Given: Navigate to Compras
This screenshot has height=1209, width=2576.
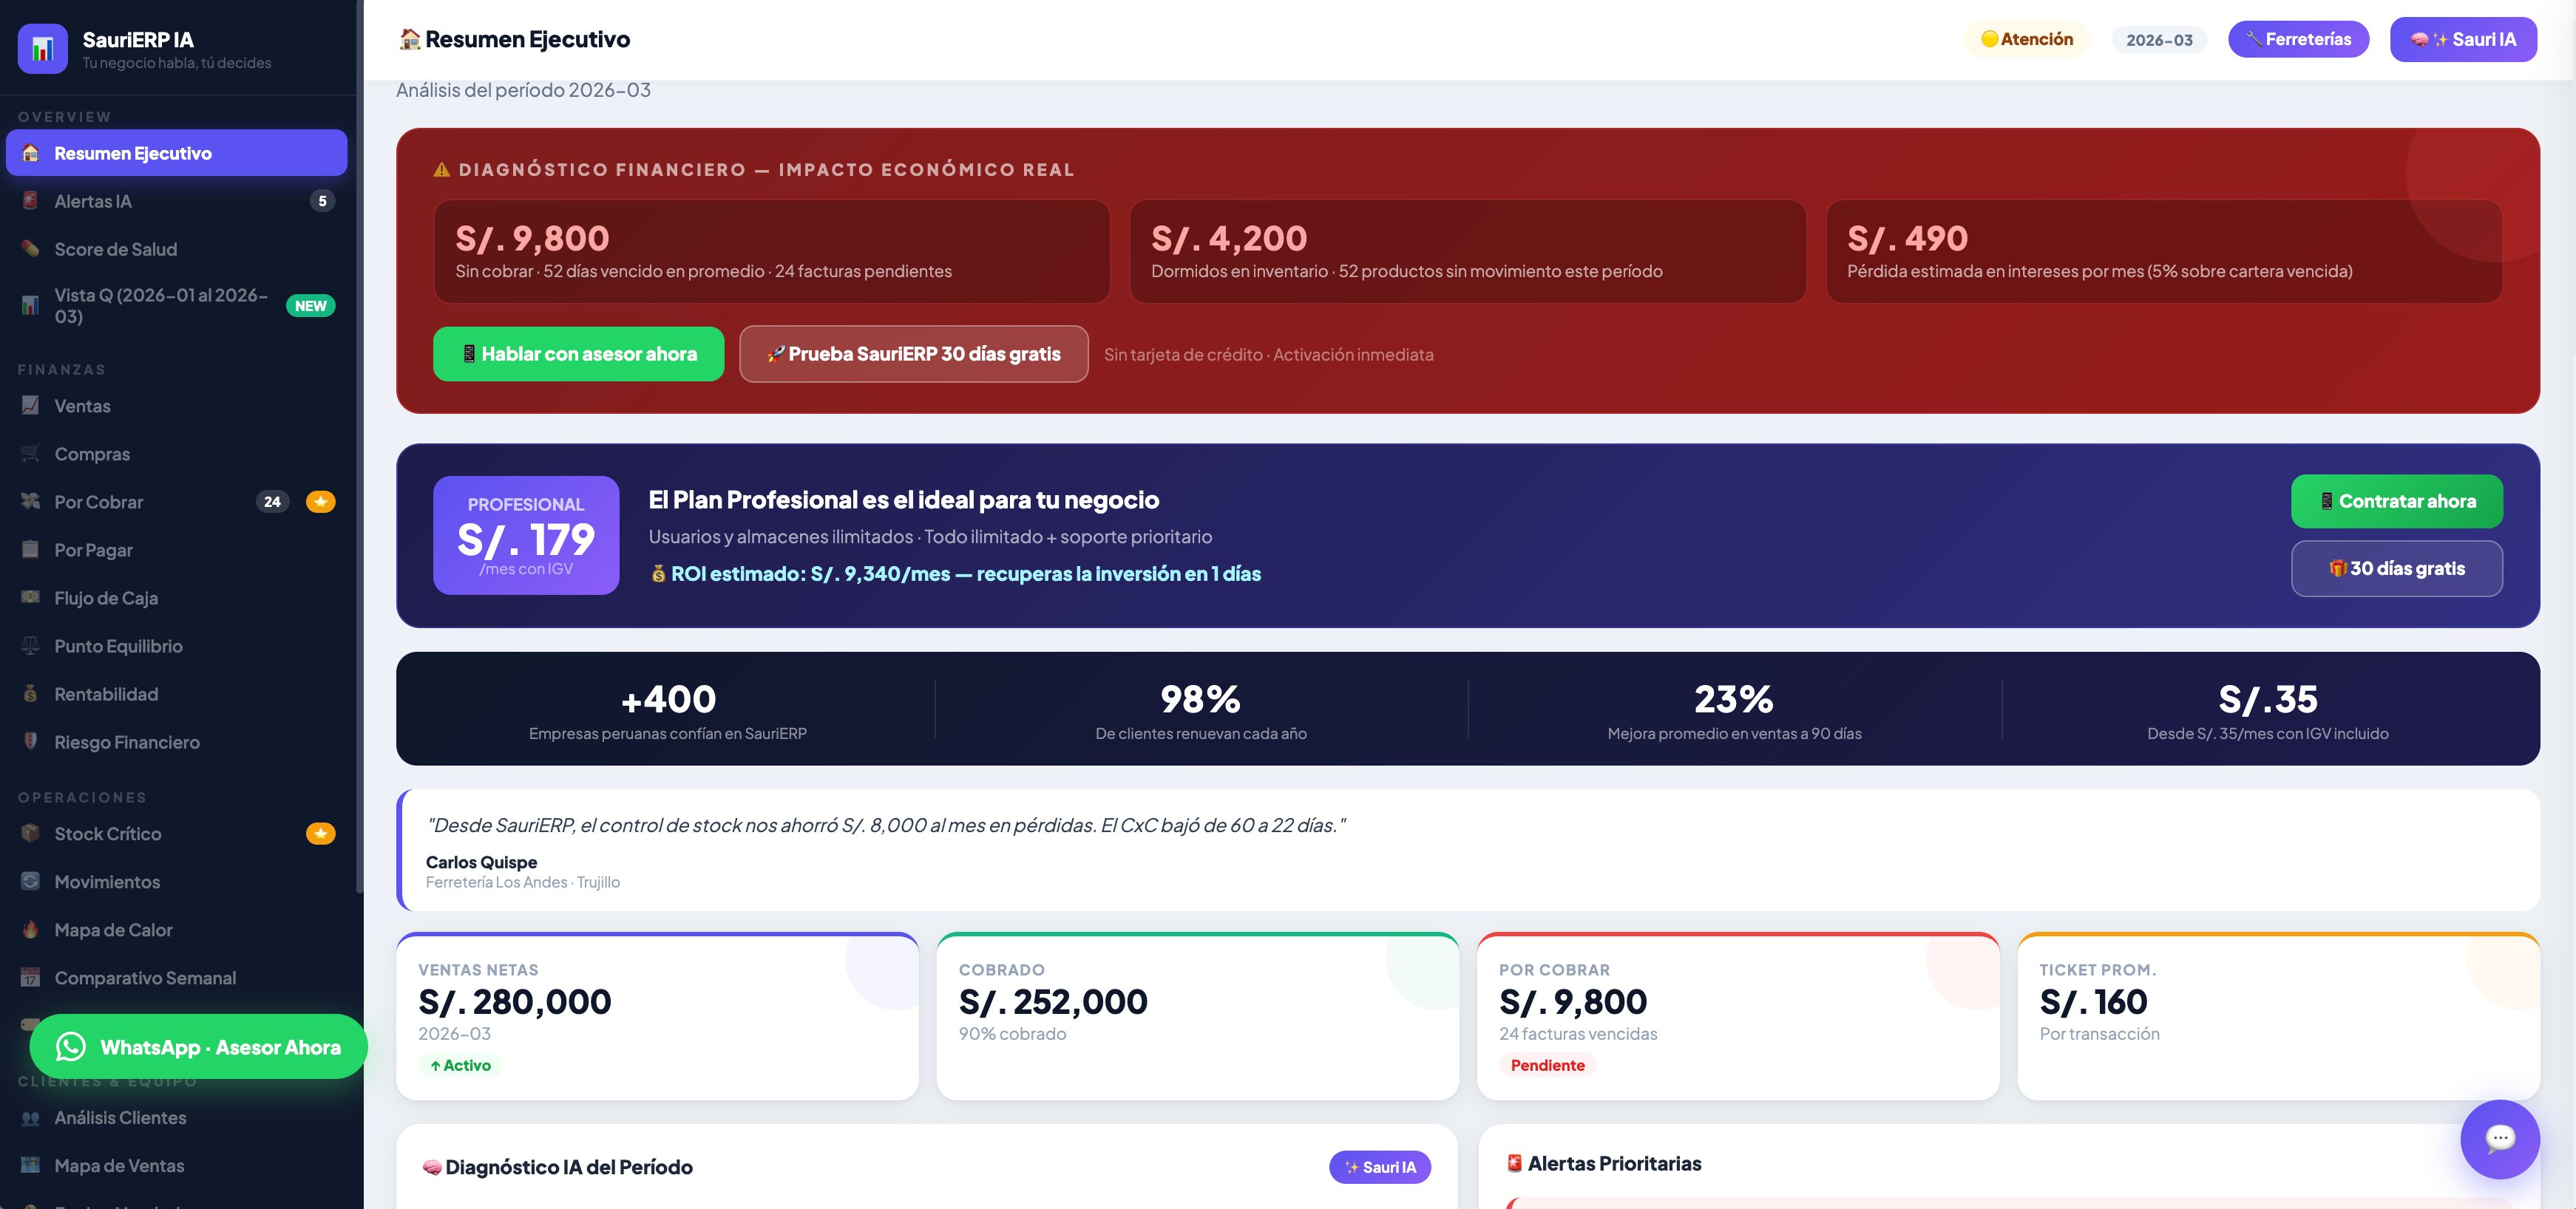Looking at the screenshot, I should pyautogui.click(x=177, y=454).
